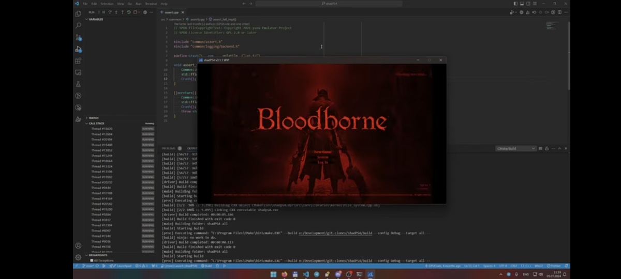Open the Explorer view in the activity bar

coord(78,13)
